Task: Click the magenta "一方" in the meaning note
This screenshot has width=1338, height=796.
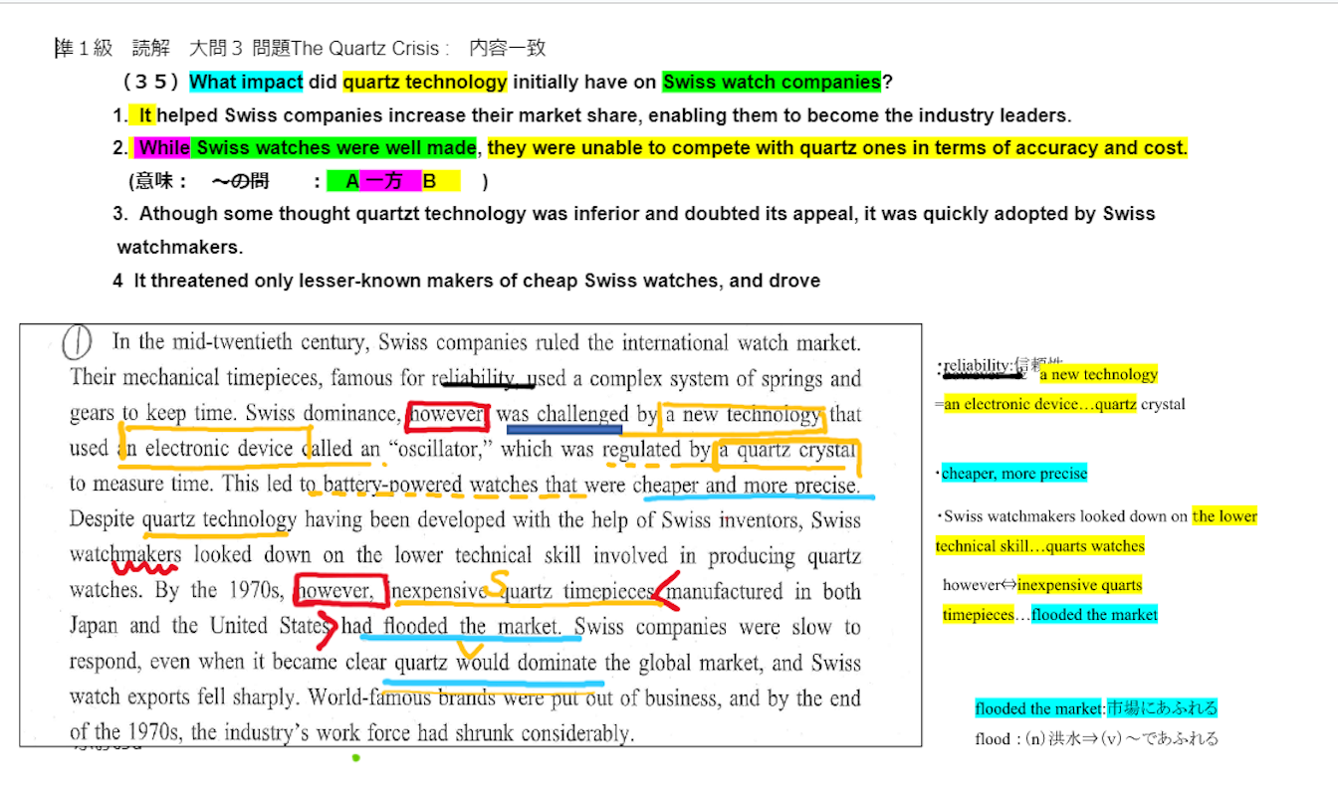Action: point(383,181)
